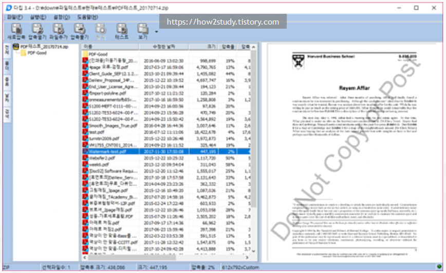The width and height of the screenshot is (446, 273).
Task: Select the date 2014-09-23 15:56:28 cell
Action: click(x=163, y=113)
